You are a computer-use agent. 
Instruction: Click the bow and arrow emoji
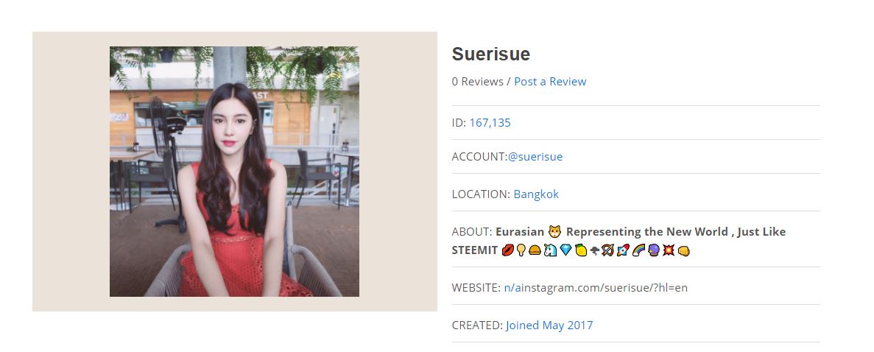tap(607, 250)
